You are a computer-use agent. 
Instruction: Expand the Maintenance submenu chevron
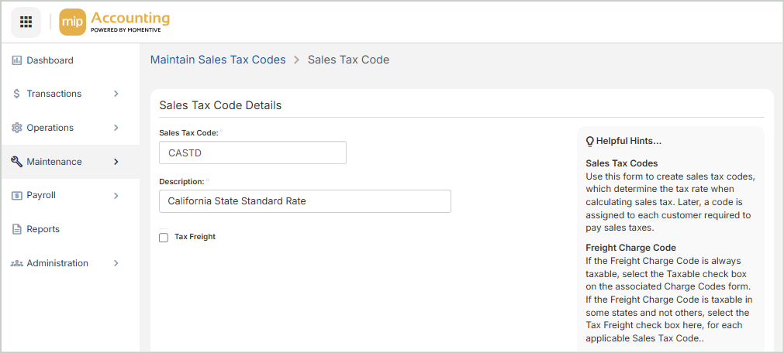(116, 162)
